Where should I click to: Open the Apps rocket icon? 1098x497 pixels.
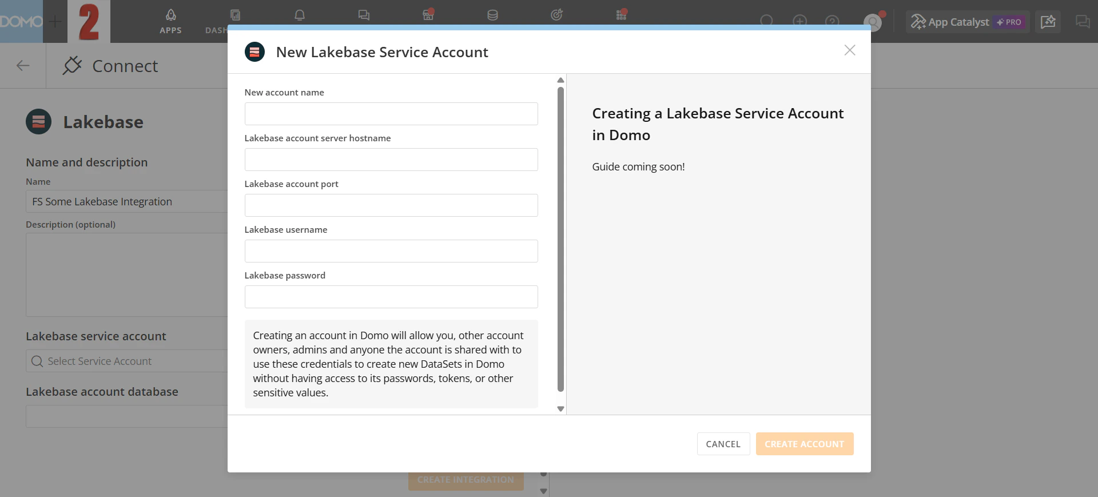tap(170, 21)
